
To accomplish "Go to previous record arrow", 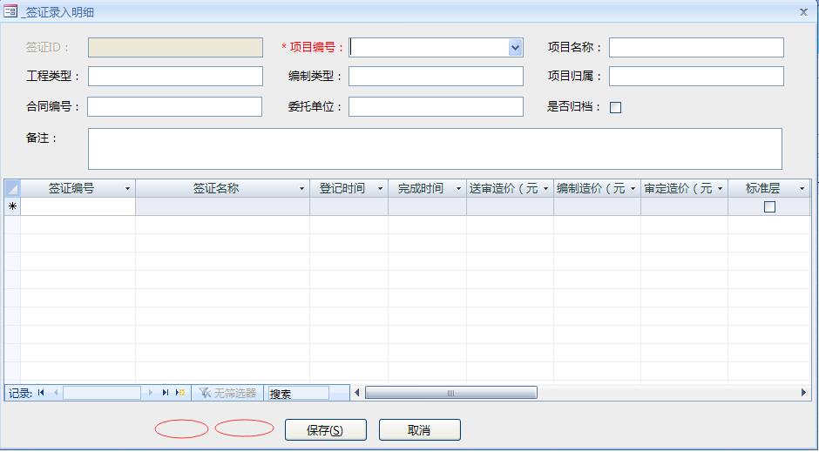I will [x=56, y=393].
